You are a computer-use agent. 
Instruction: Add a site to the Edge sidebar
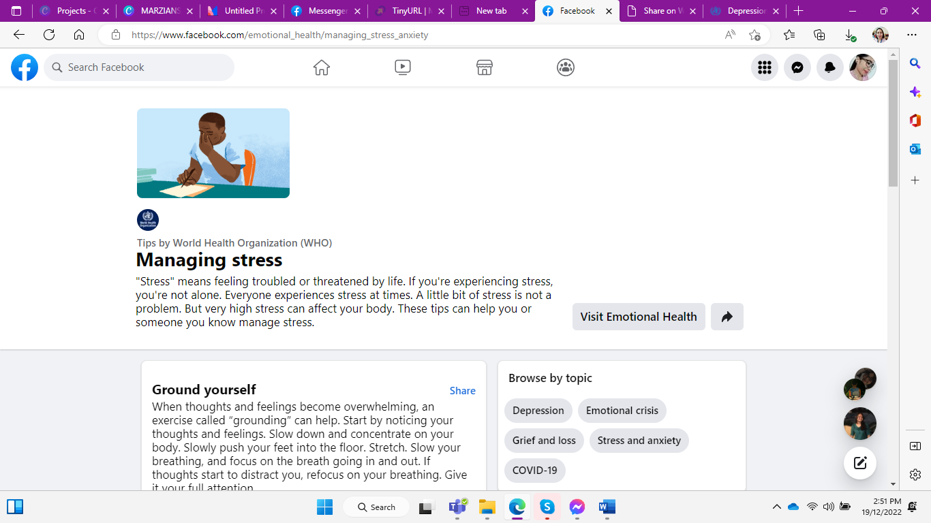[x=915, y=180]
